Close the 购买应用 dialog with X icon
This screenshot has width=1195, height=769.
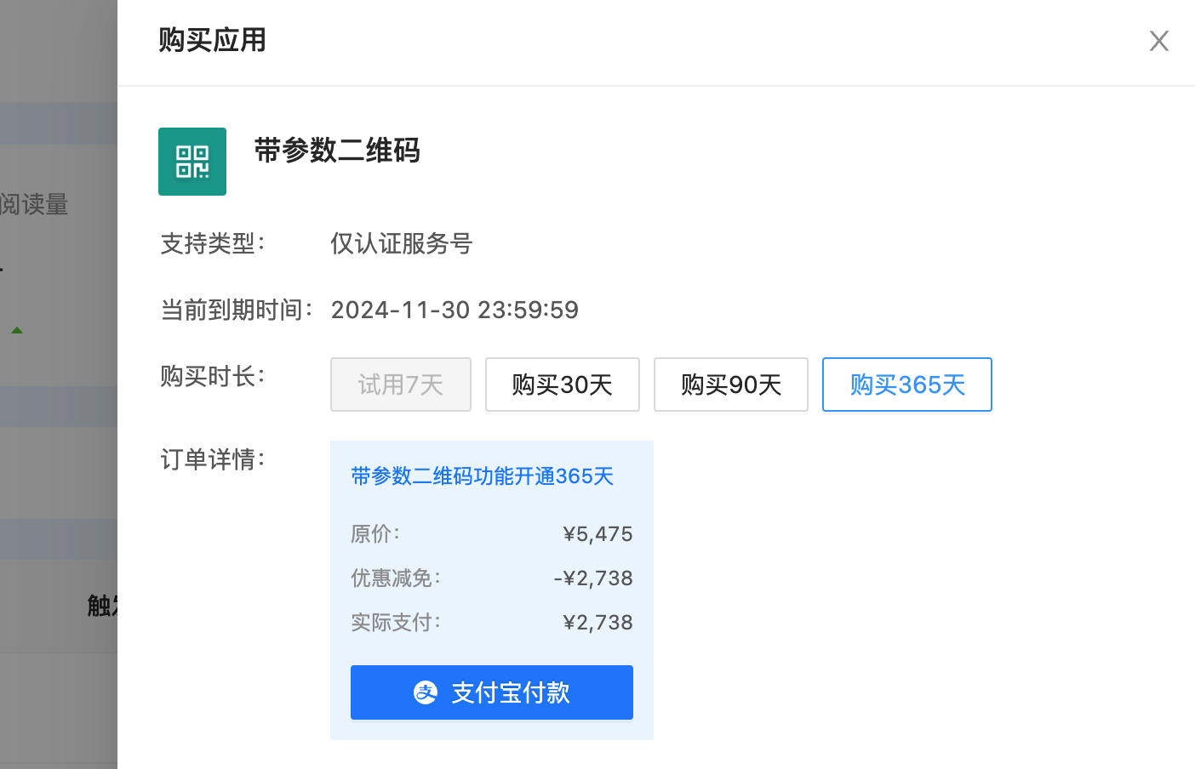point(1158,41)
